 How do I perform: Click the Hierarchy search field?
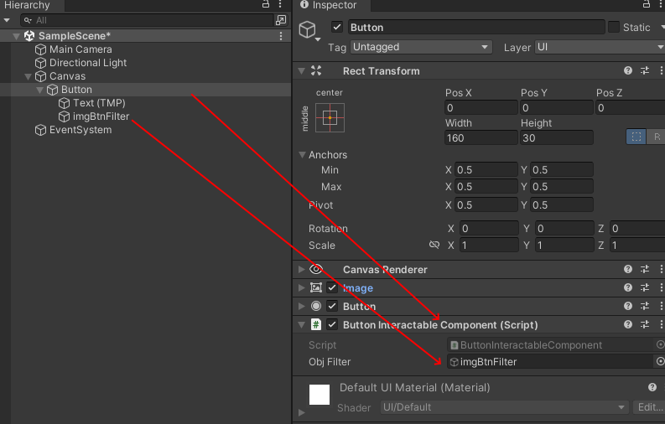tap(147, 20)
